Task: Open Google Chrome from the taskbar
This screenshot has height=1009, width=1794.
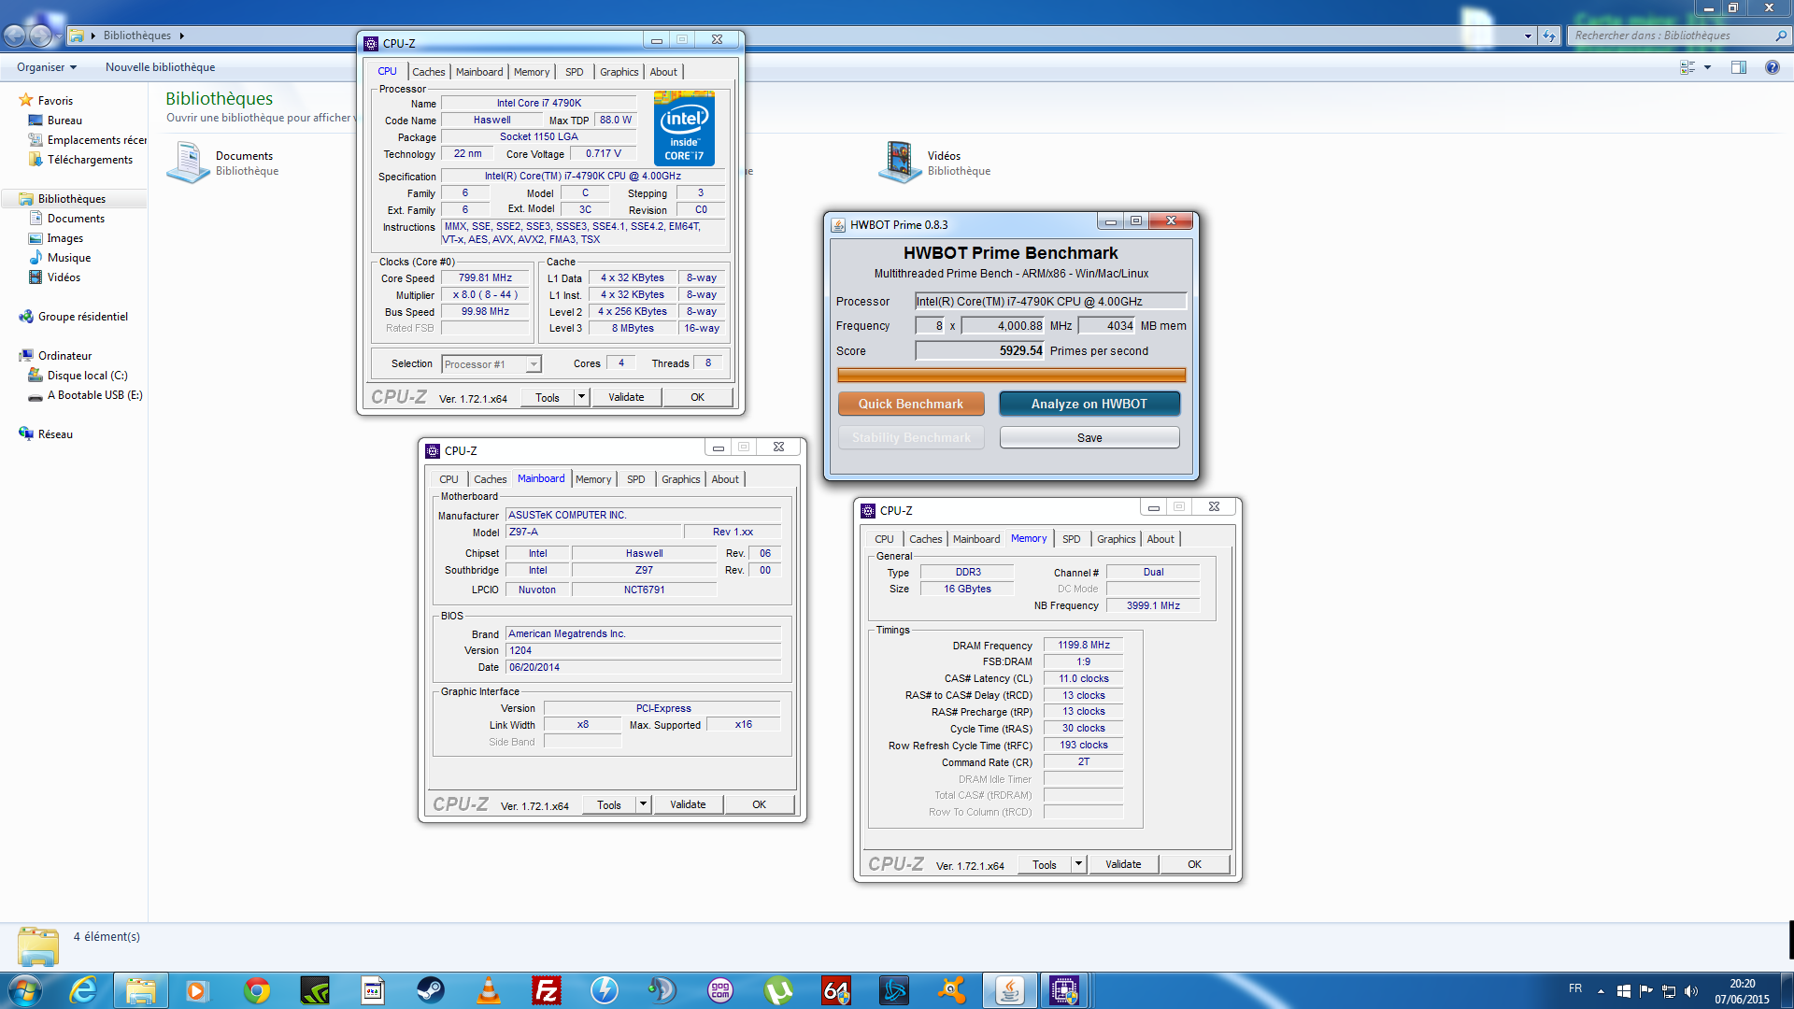Action: coord(257,990)
